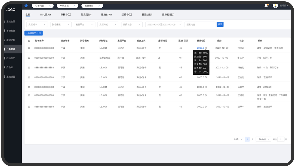Click the blue home icon in top bar

click(x=26, y=6)
